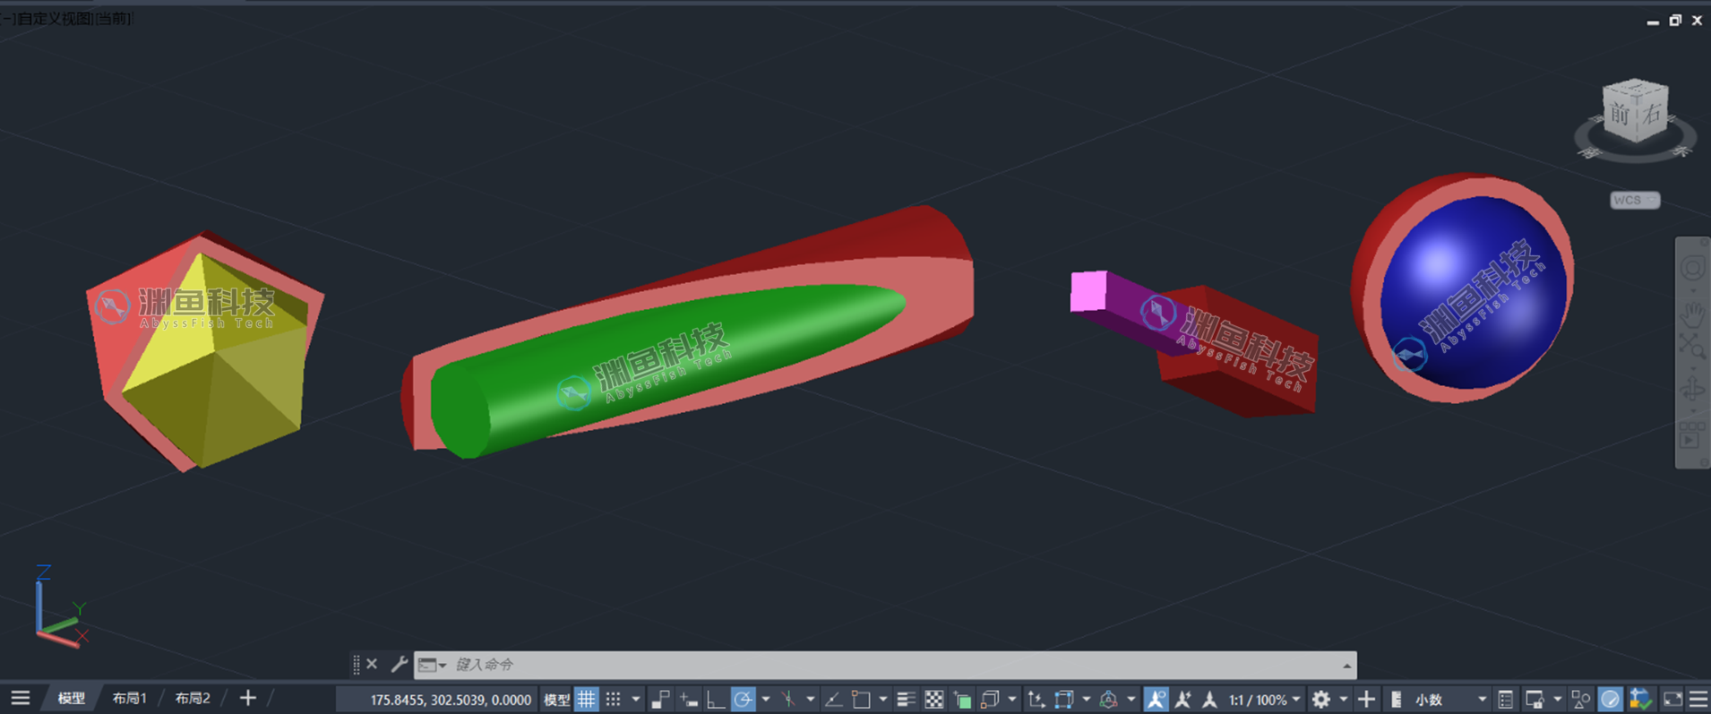This screenshot has width=1711, height=714.
Task: Open status bar customization menu
Action: (1698, 699)
